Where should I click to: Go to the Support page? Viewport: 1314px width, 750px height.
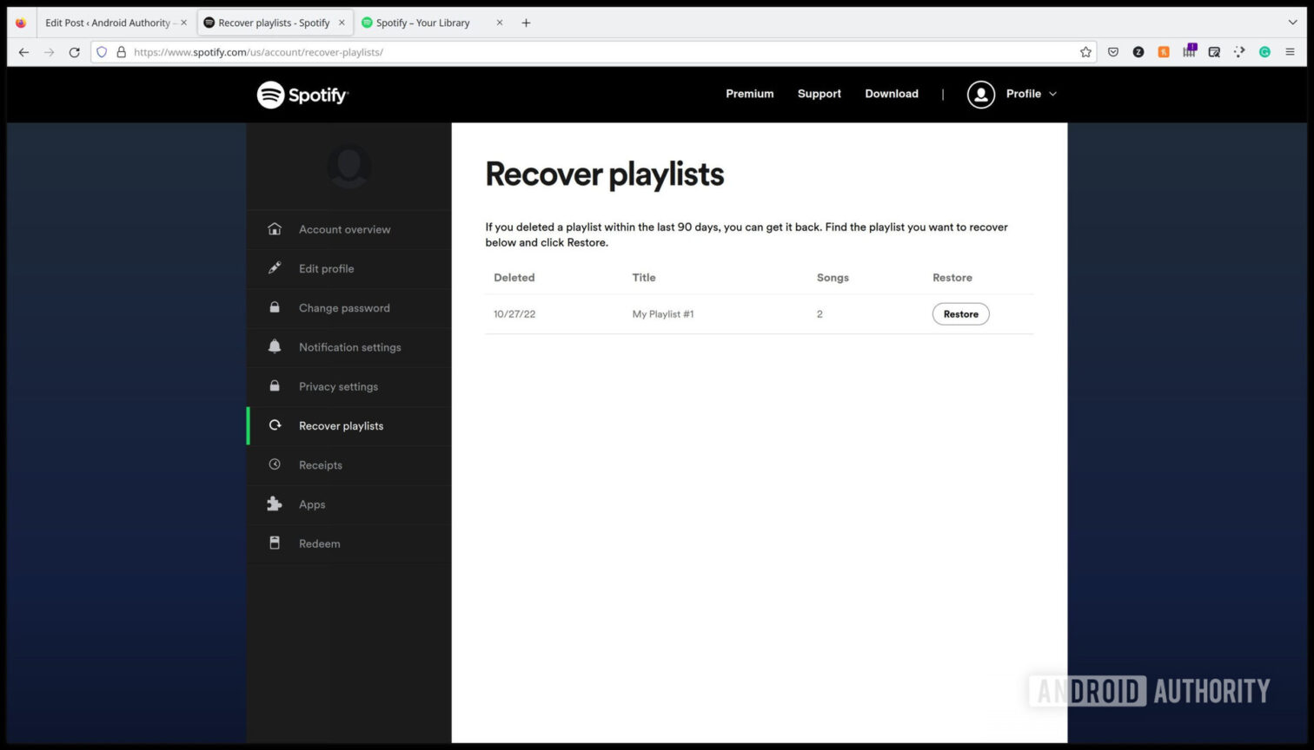[x=819, y=94]
